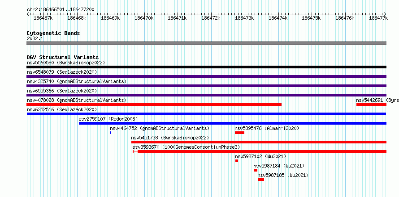The image size is (399, 197).
Task: Select the blue nsv6352516 variant bar
Action: [206, 114]
